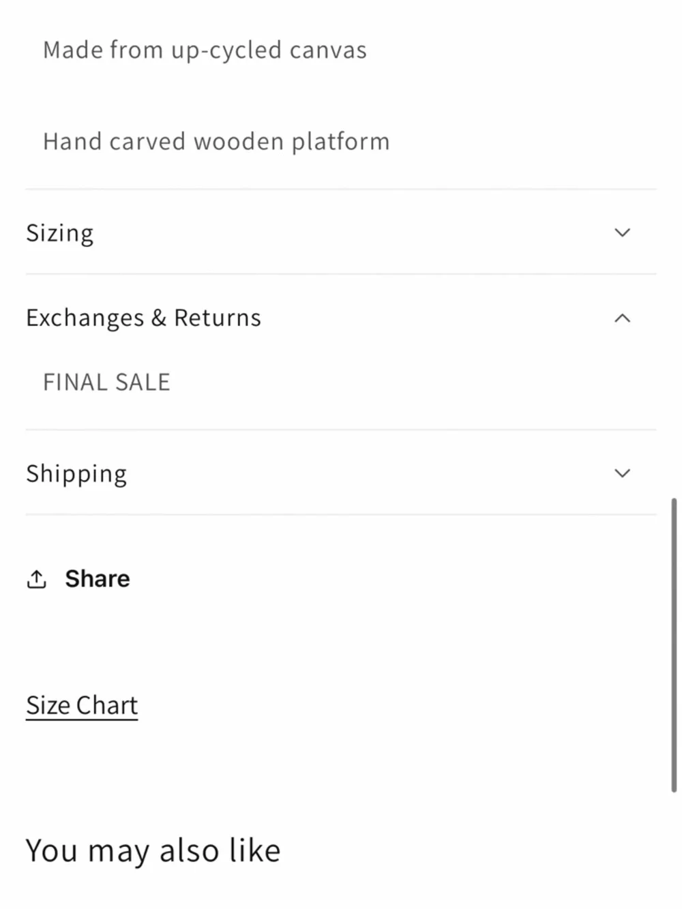Click empty space in the Shipping row
Image resolution: width=682 pixels, height=909 pixels.
click(368, 473)
